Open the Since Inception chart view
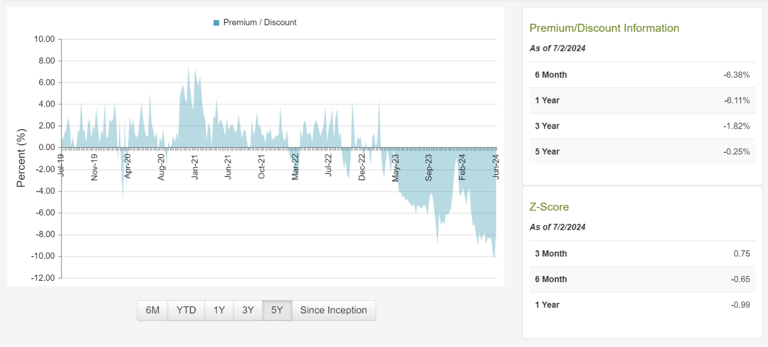The image size is (768, 347). 334,310
